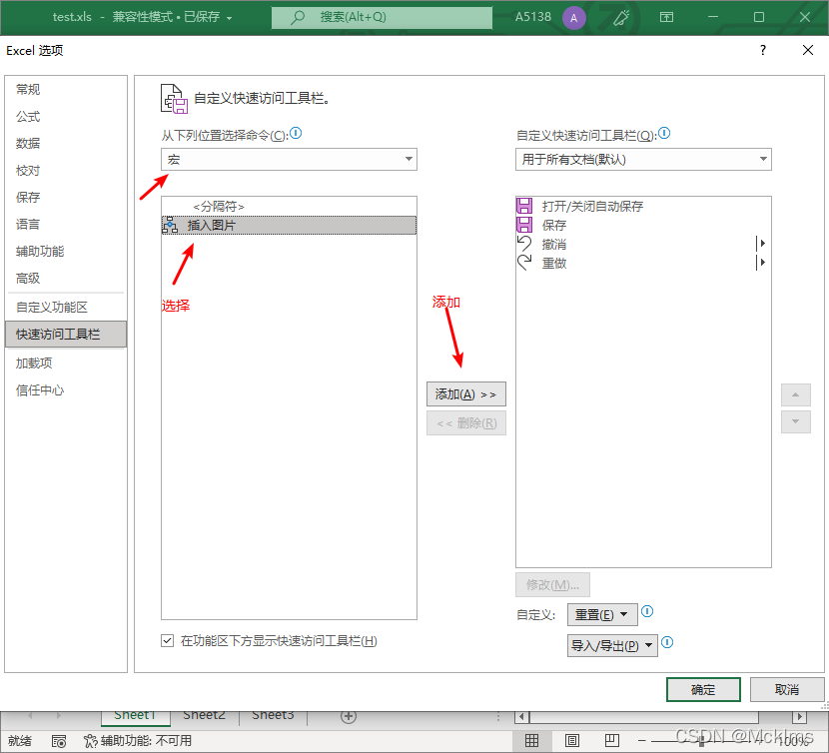This screenshot has height=753, width=829.
Task: Open the 信任中心 options category
Action: tap(40, 390)
